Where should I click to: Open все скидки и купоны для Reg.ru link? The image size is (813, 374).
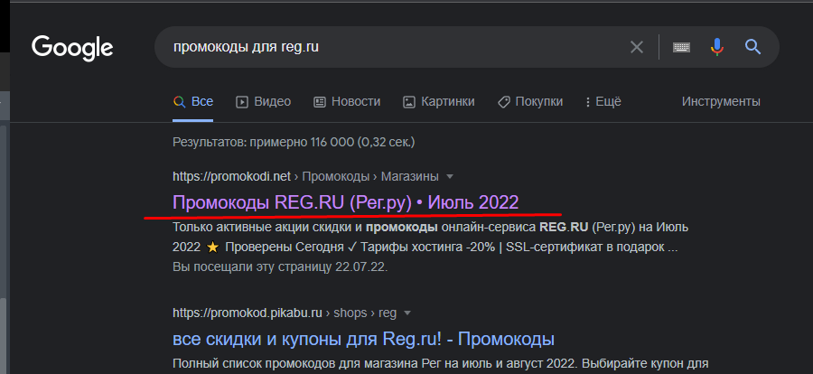[x=363, y=340]
